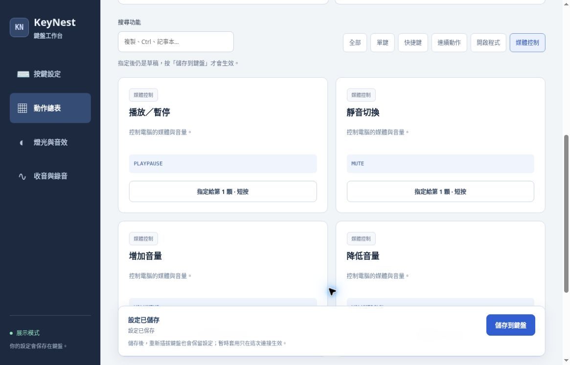Filter actions by 全部
Screen dimensions: 570x365
pos(355,43)
